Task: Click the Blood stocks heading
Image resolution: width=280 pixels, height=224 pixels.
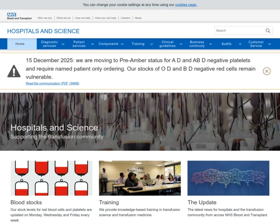Action: click(x=26, y=203)
